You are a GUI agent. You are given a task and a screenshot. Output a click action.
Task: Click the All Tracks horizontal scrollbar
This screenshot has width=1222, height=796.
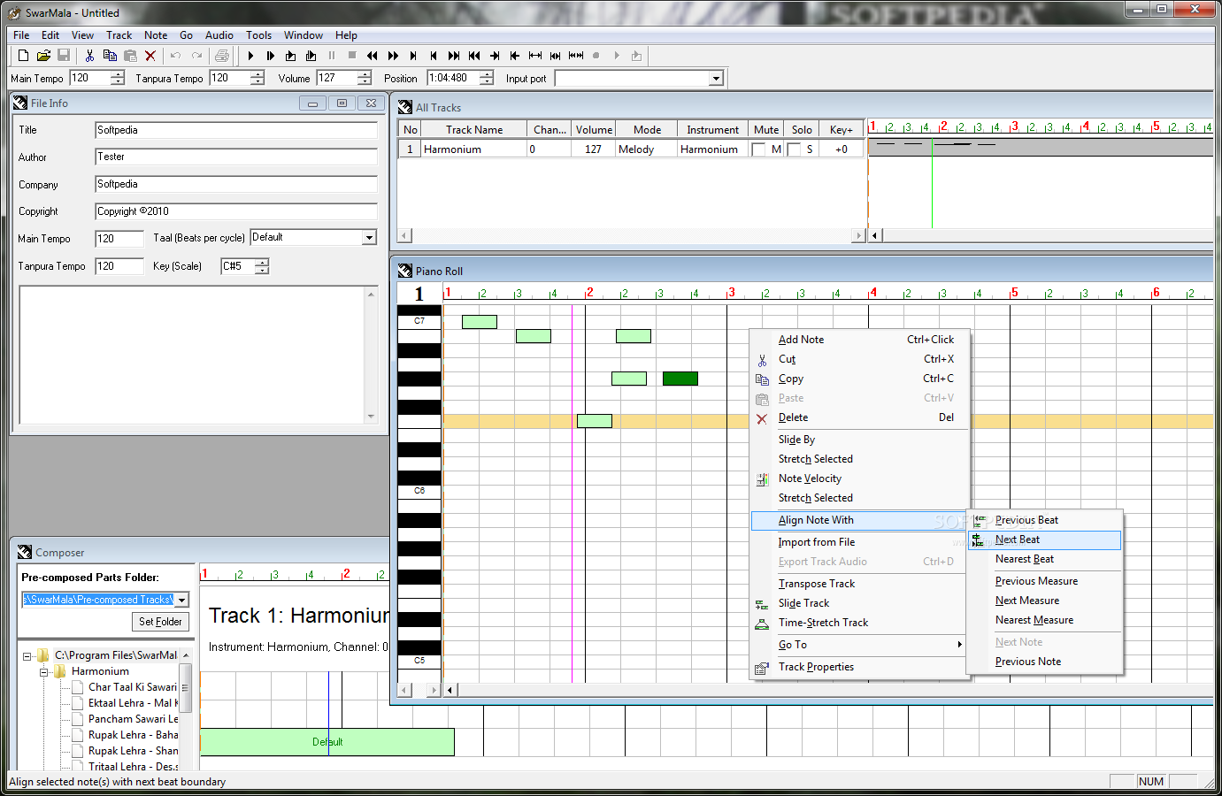[630, 235]
